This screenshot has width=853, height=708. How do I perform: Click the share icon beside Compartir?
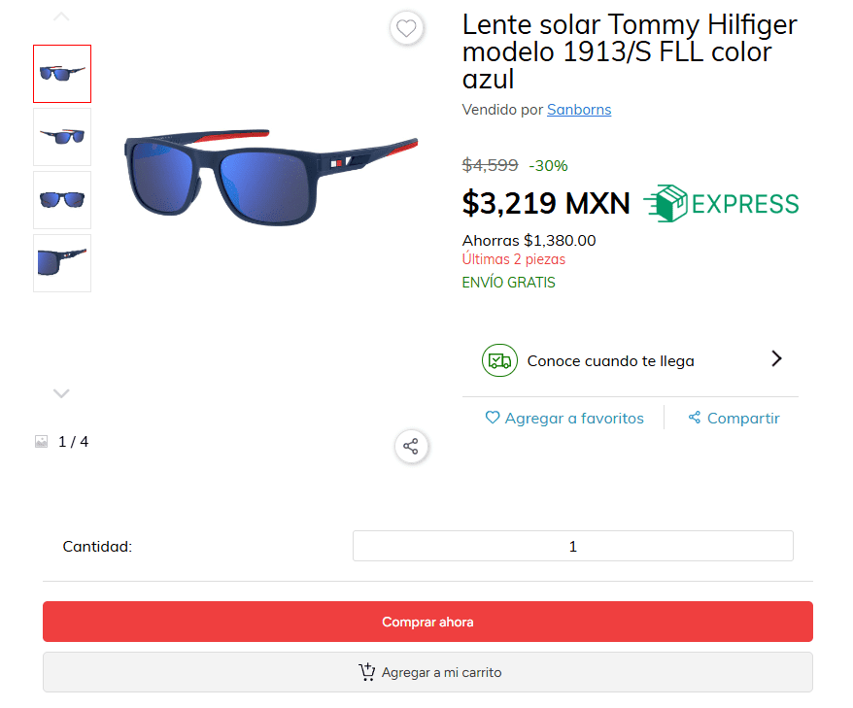[x=694, y=417]
